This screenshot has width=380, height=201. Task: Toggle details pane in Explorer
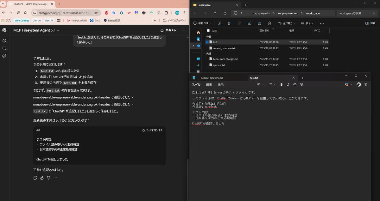(x=370, y=23)
